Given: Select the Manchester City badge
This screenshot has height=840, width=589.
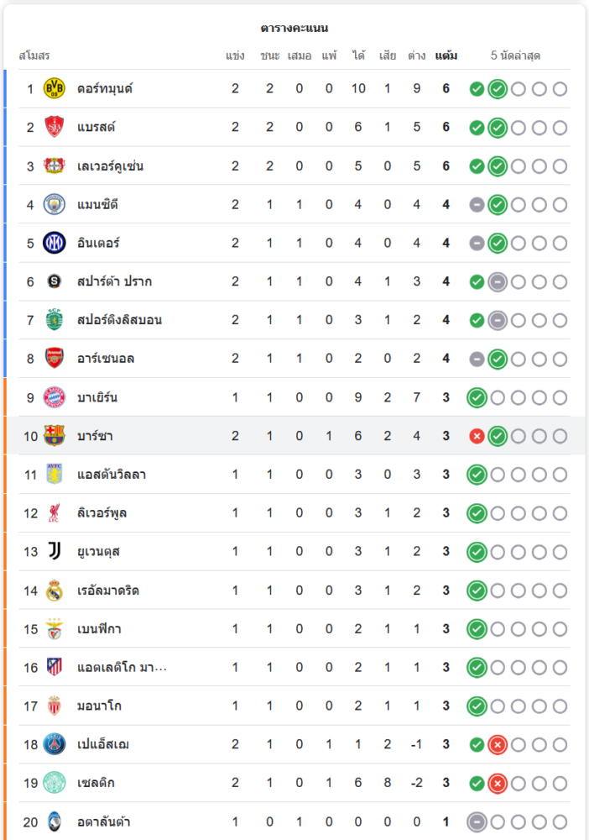Looking at the screenshot, I should point(55,204).
